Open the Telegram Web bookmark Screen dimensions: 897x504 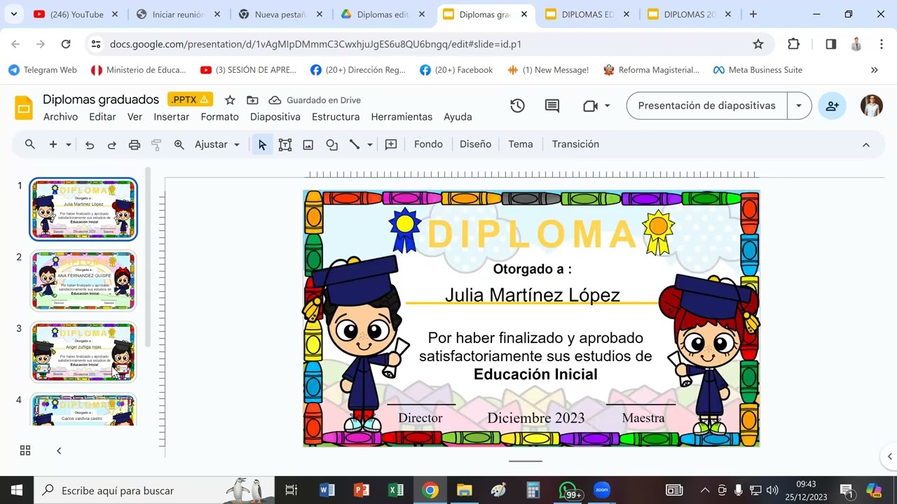tap(43, 70)
